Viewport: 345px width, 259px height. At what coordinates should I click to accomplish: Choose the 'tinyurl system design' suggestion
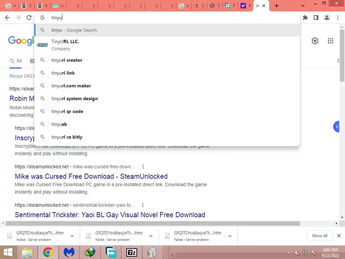pyautogui.click(x=167, y=98)
